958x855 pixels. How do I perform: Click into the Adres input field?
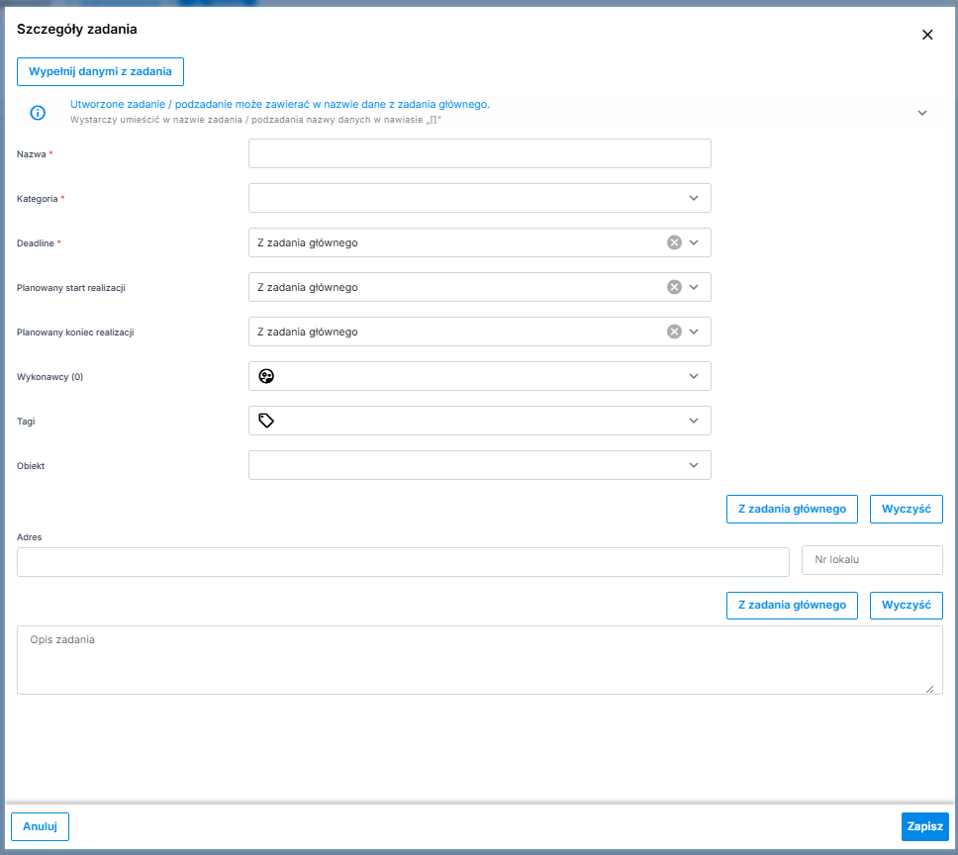[x=402, y=561]
